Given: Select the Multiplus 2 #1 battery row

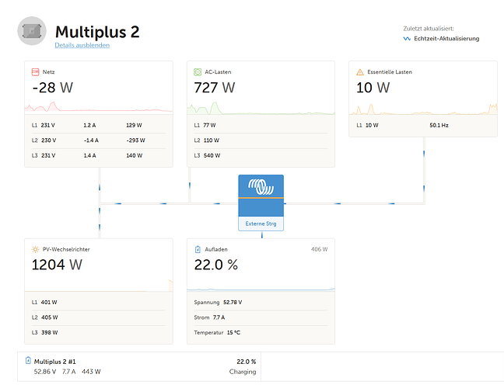Looking at the screenshot, I should coord(140,366).
